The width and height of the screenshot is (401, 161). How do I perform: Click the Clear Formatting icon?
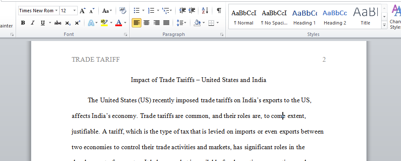(x=123, y=11)
